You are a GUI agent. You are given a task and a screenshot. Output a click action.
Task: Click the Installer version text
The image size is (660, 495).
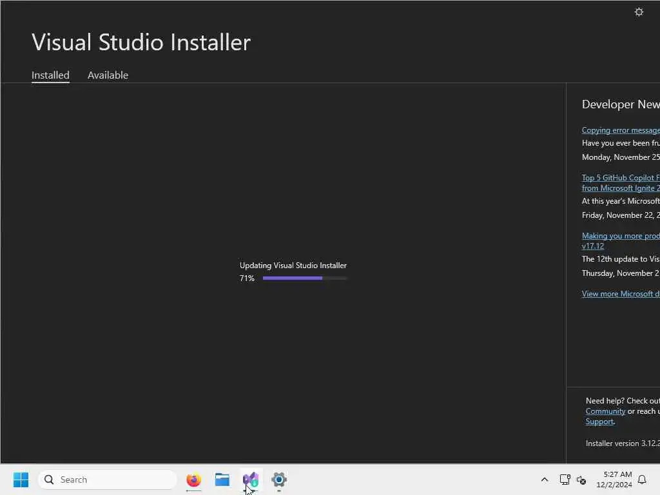tap(623, 443)
